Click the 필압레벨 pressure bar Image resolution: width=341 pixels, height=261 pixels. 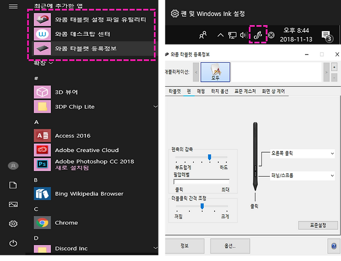201,182
